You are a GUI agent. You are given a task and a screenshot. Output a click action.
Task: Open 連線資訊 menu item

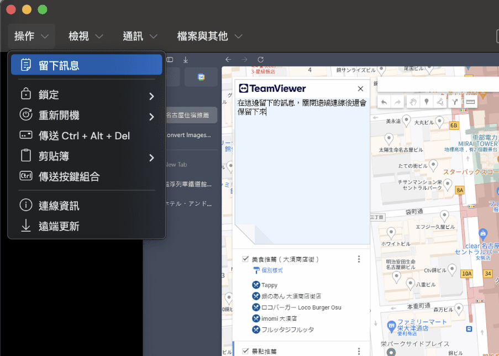click(87, 206)
